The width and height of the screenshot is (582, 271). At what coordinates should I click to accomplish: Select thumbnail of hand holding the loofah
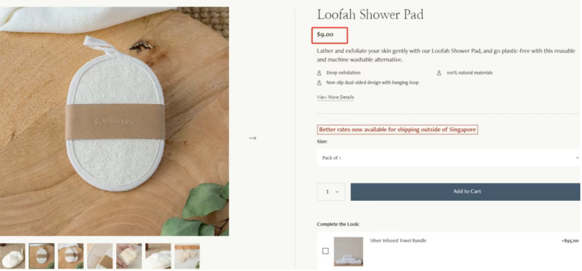pyautogui.click(x=129, y=256)
